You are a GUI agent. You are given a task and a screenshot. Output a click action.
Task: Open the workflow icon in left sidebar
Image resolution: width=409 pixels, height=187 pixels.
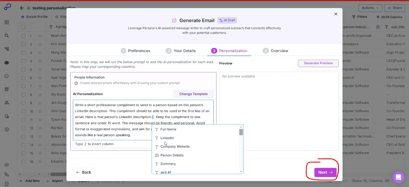[x=7, y=49]
